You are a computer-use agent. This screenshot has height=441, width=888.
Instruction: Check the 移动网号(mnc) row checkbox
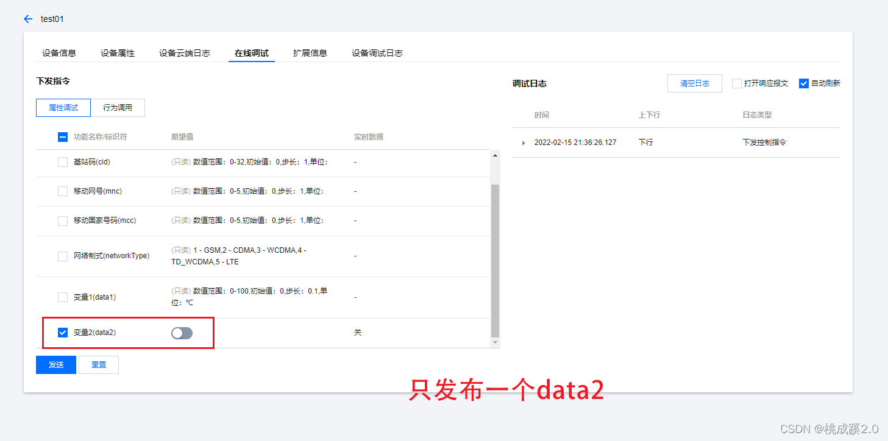[62, 191]
